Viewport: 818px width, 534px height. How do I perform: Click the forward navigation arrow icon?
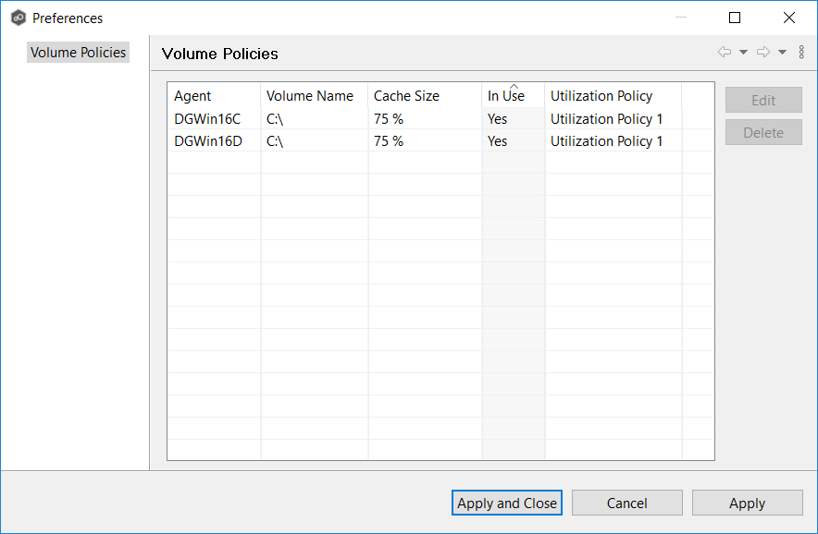coord(763,53)
